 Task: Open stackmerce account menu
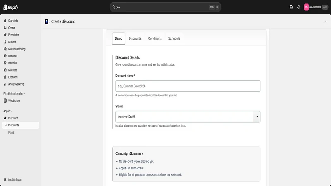tap(316, 7)
